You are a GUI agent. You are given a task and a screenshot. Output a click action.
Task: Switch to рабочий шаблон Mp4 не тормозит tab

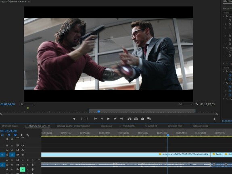pyautogui.click(x=73, y=126)
